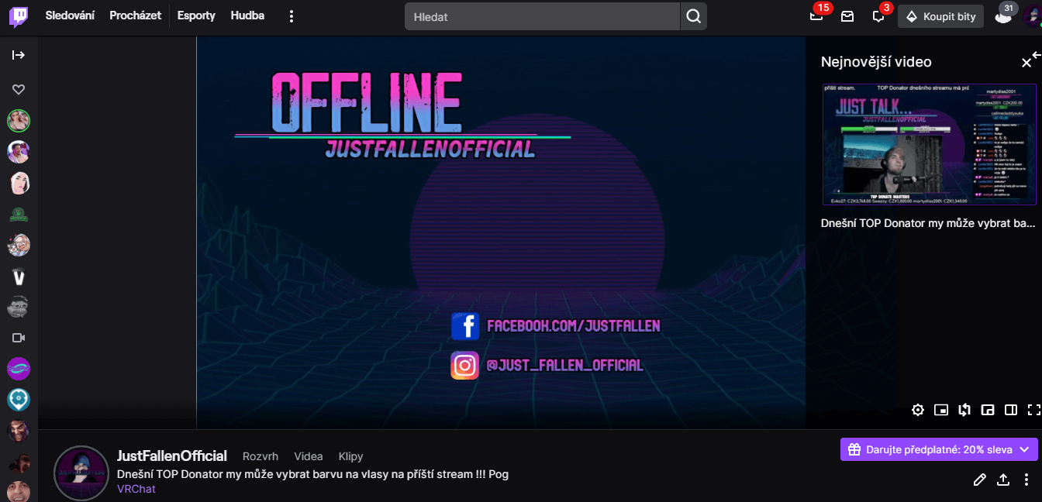The width and height of the screenshot is (1042, 502).
Task: Edit stream info with the pencil icon
Action: point(980,480)
